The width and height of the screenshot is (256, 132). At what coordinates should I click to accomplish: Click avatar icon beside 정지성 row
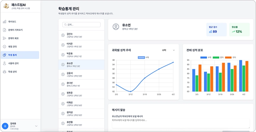click(x=63, y=114)
